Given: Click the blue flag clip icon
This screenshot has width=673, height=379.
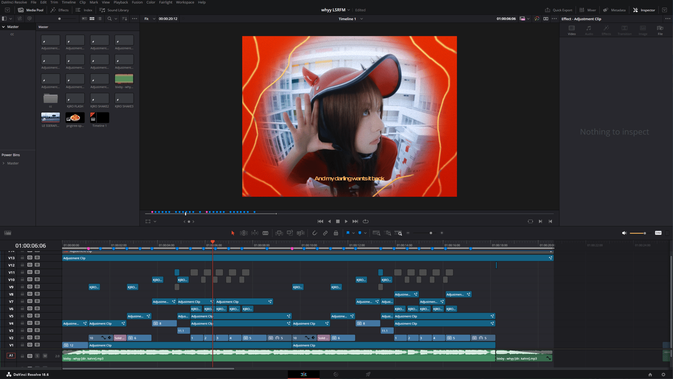Looking at the screenshot, I should coord(348,233).
